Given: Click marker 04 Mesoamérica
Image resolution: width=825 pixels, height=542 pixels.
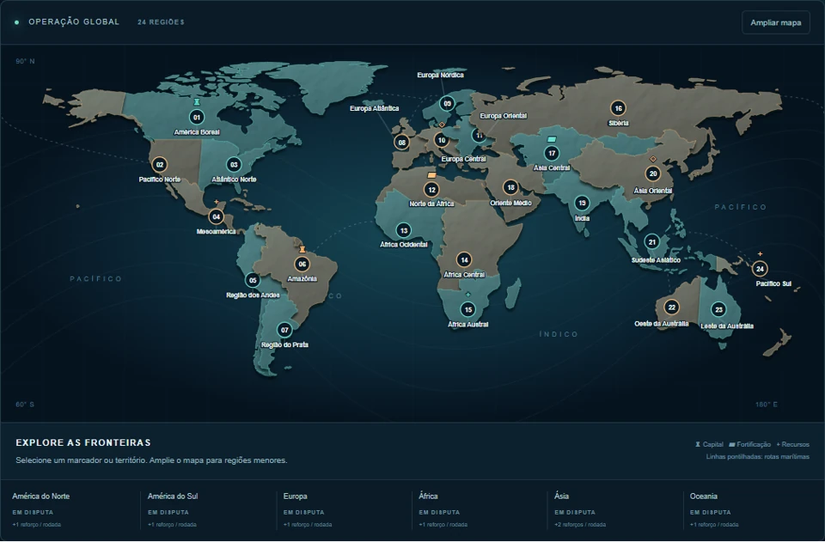Looking at the screenshot, I should pos(216,216).
